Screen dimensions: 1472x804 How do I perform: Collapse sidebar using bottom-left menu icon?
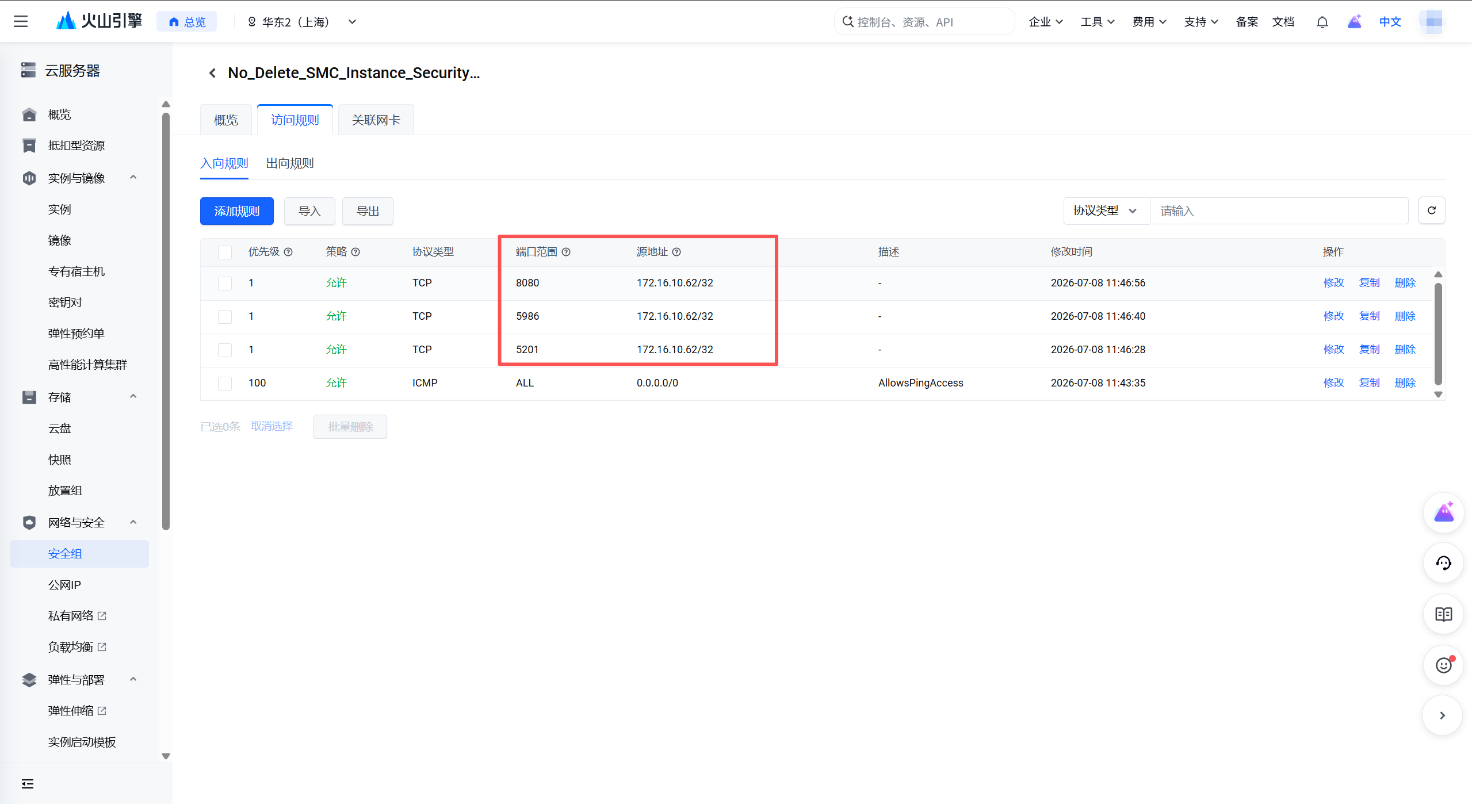[28, 784]
